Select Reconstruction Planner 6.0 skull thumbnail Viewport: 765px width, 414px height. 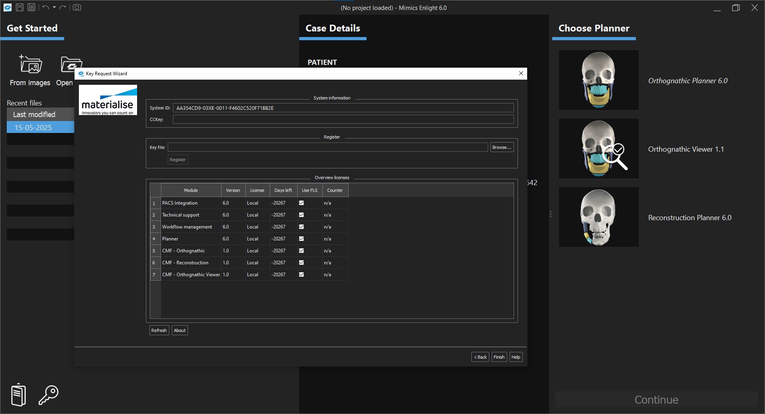pyautogui.click(x=598, y=217)
